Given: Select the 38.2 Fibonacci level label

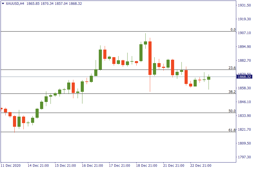Looking at the screenshot, I should pos(232,92).
